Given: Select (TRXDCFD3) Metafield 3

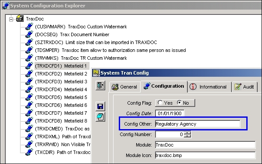Looking at the screenshot, I should 61,82.
